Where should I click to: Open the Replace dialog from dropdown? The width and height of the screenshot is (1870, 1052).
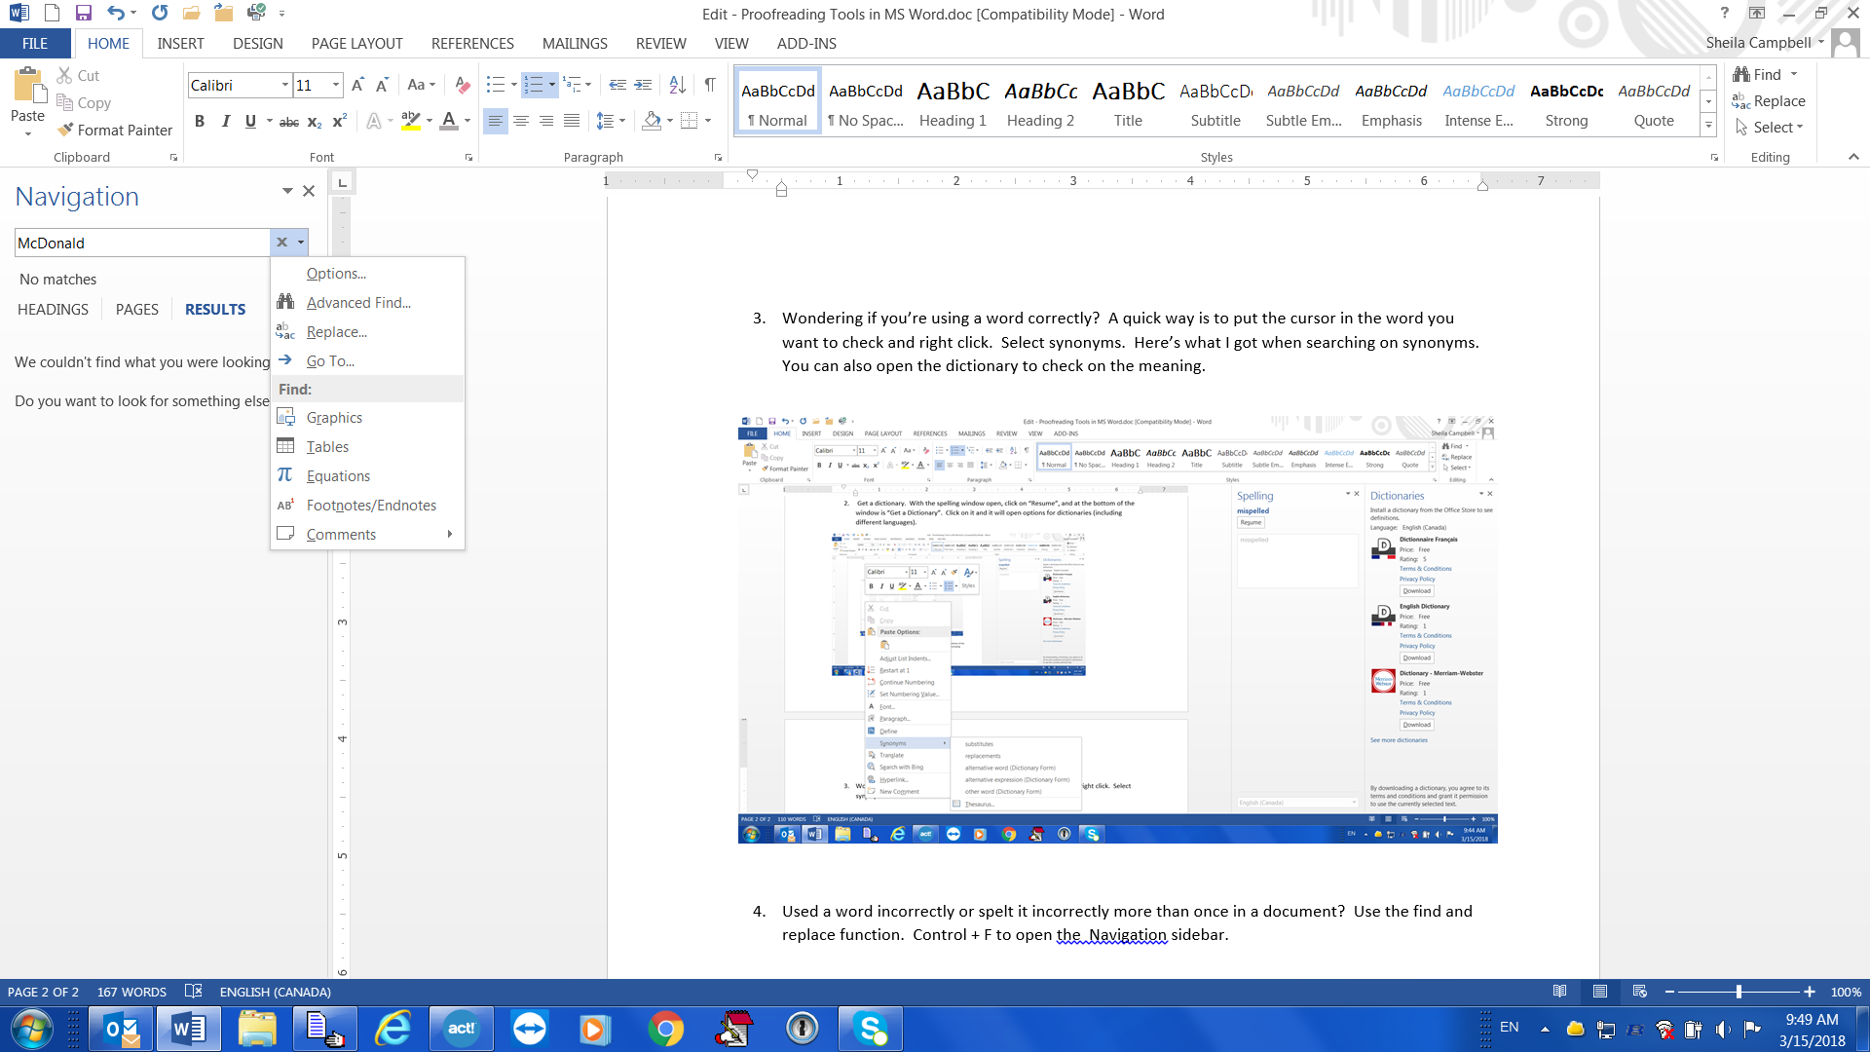pos(336,331)
